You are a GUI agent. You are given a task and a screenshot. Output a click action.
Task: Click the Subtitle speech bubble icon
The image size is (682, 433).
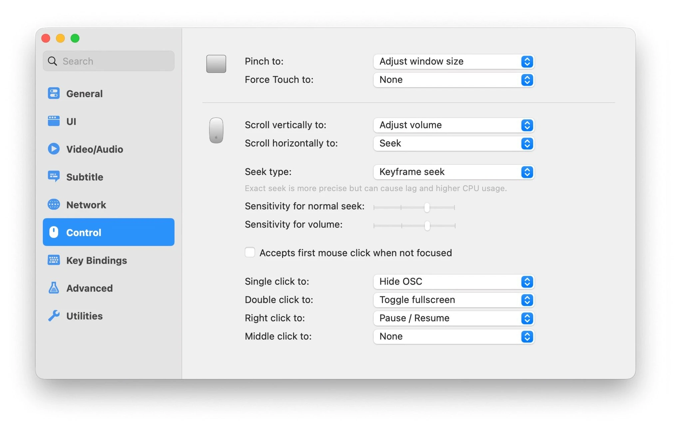[x=54, y=176]
